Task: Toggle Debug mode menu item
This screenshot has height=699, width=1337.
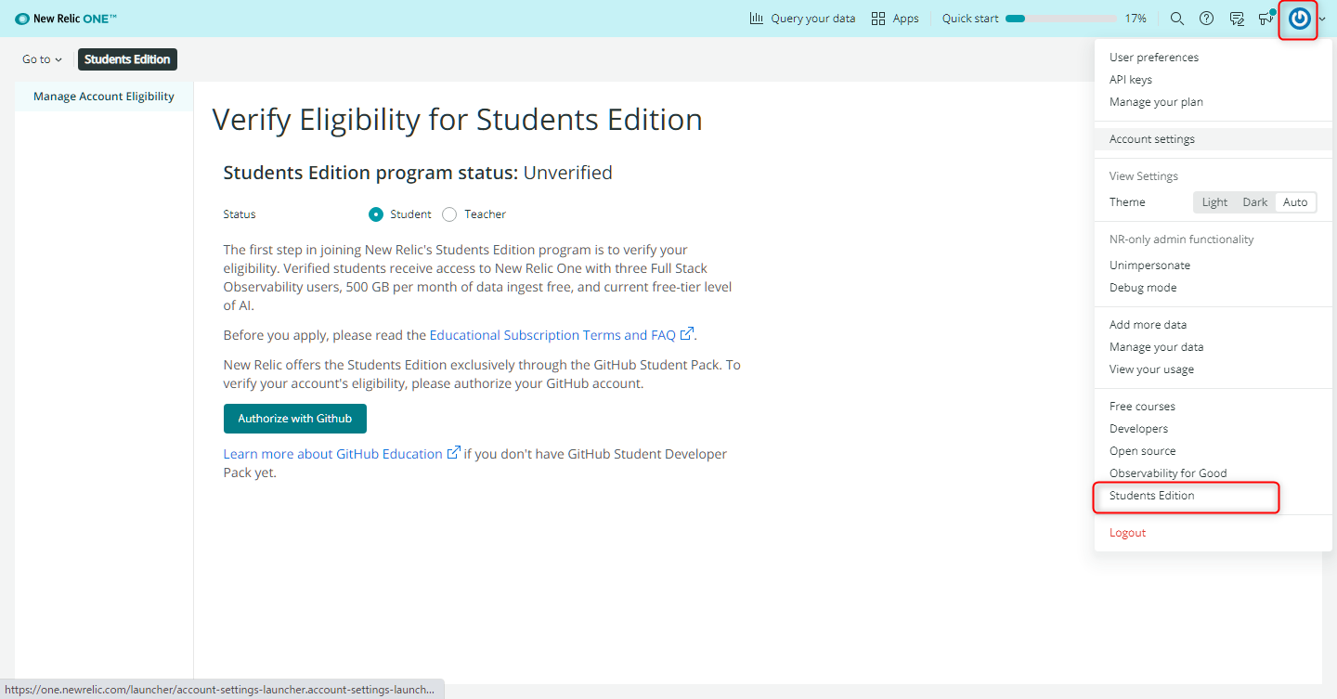Action: pos(1143,288)
